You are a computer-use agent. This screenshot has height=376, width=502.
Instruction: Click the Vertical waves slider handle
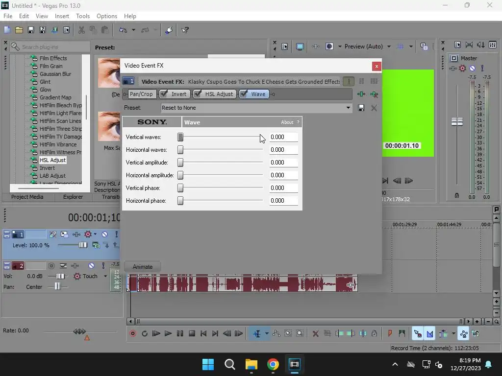(x=180, y=137)
